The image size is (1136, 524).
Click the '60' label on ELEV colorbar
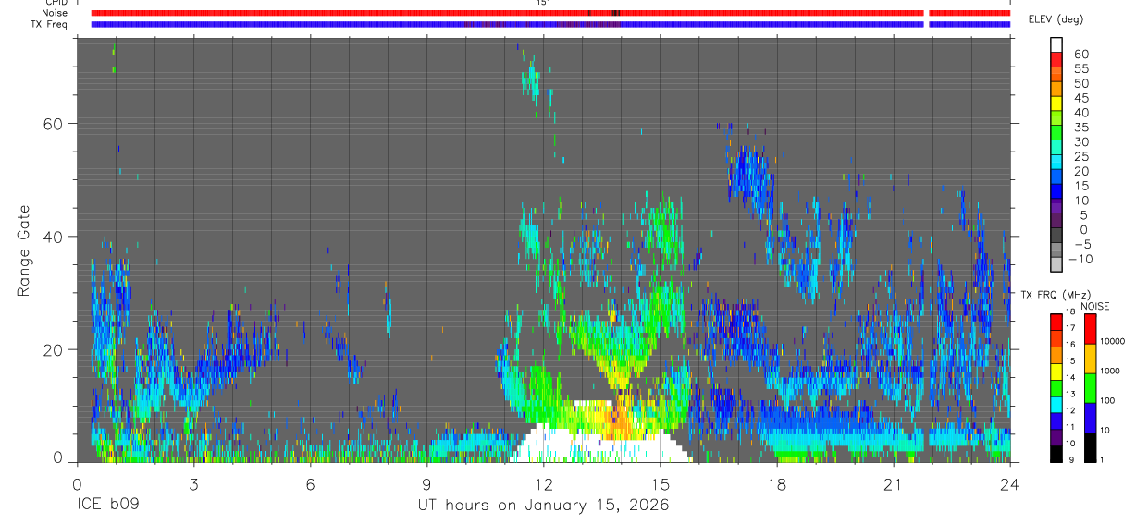tap(1080, 54)
